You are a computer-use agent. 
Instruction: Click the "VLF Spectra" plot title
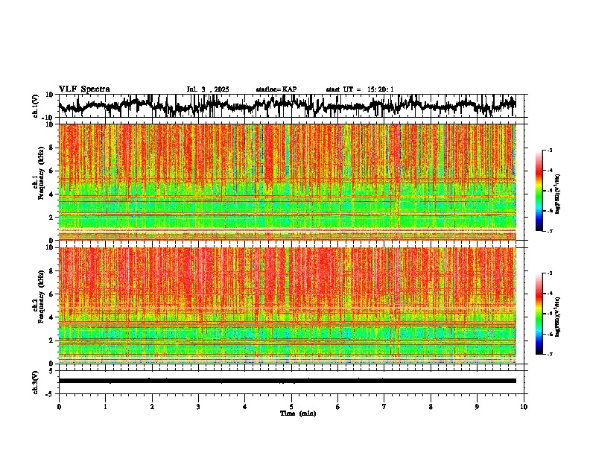[84, 89]
